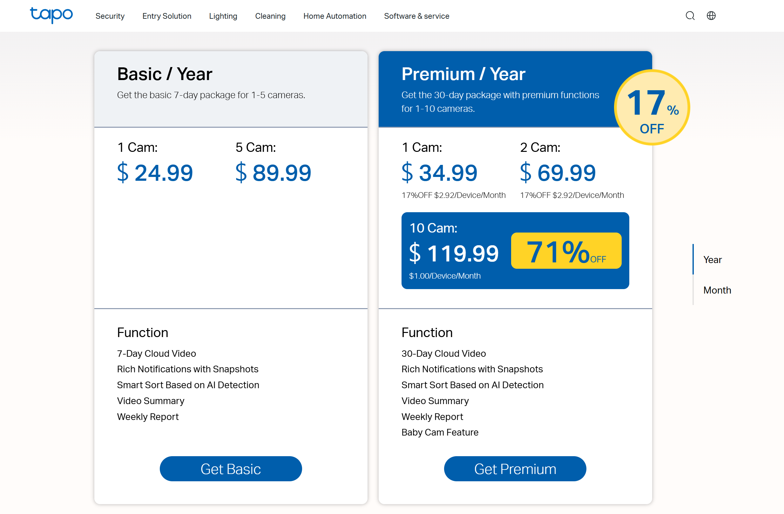Select the Basic 1 Cam $24.99 price

[x=155, y=172]
